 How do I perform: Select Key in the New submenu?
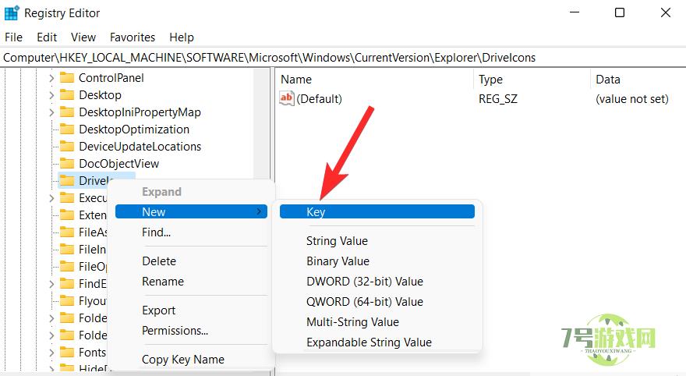pyautogui.click(x=377, y=212)
